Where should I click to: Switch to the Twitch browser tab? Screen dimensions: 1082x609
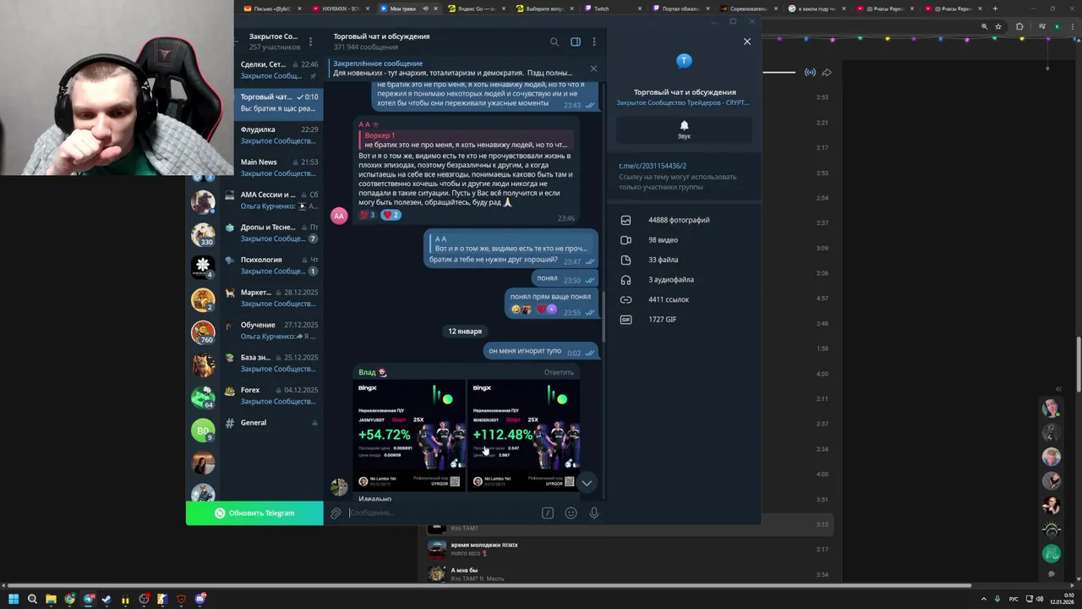tap(615, 8)
